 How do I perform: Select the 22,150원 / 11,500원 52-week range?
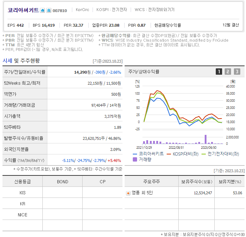pos(104,83)
